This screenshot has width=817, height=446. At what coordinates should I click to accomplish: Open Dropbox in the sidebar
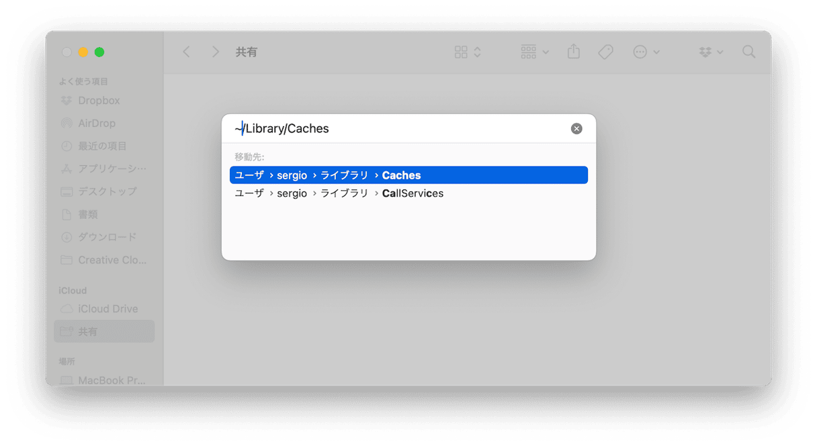pos(98,101)
